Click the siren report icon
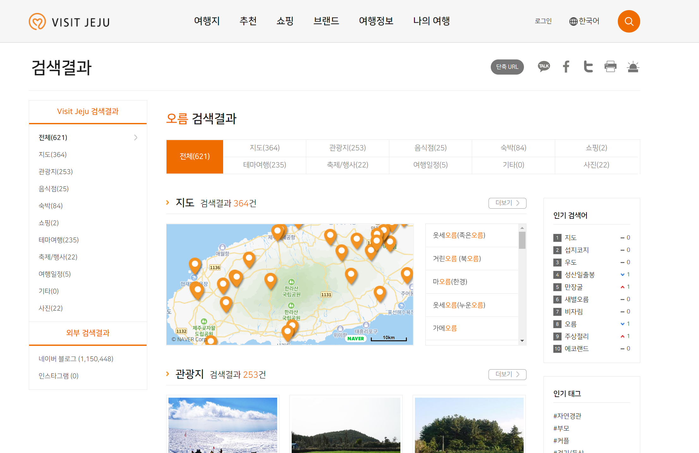This screenshot has width=699, height=453. pos(633,67)
